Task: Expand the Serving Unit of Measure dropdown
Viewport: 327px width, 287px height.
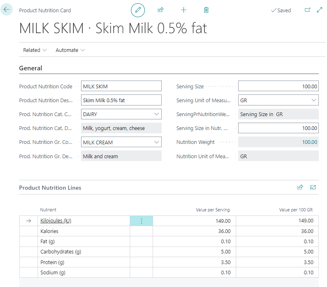Action: pos(313,100)
